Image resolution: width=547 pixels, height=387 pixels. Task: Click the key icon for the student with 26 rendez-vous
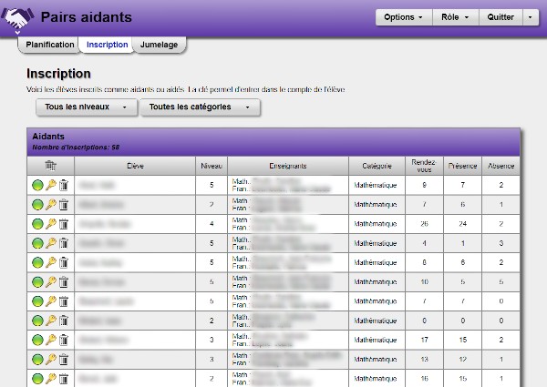51,223
